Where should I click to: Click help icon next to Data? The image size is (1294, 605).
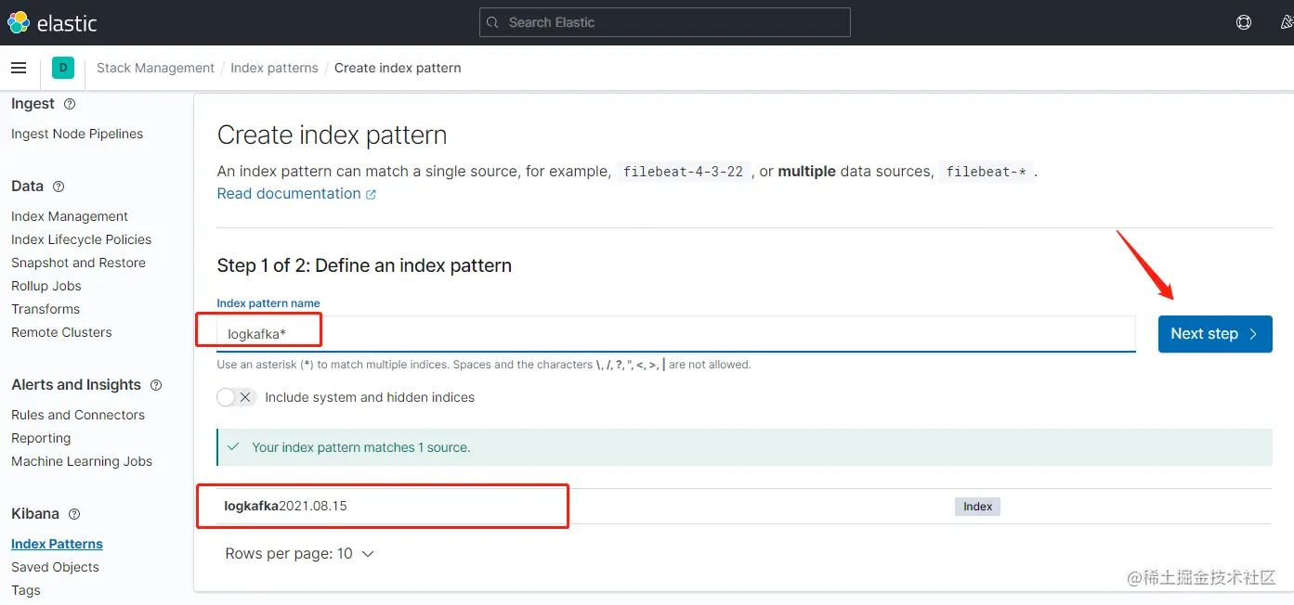[59, 187]
